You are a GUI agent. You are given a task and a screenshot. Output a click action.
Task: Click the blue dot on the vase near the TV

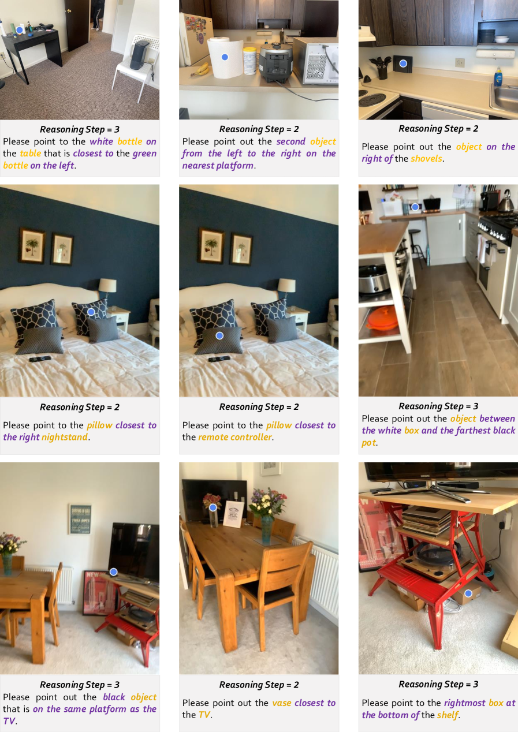[x=213, y=507]
